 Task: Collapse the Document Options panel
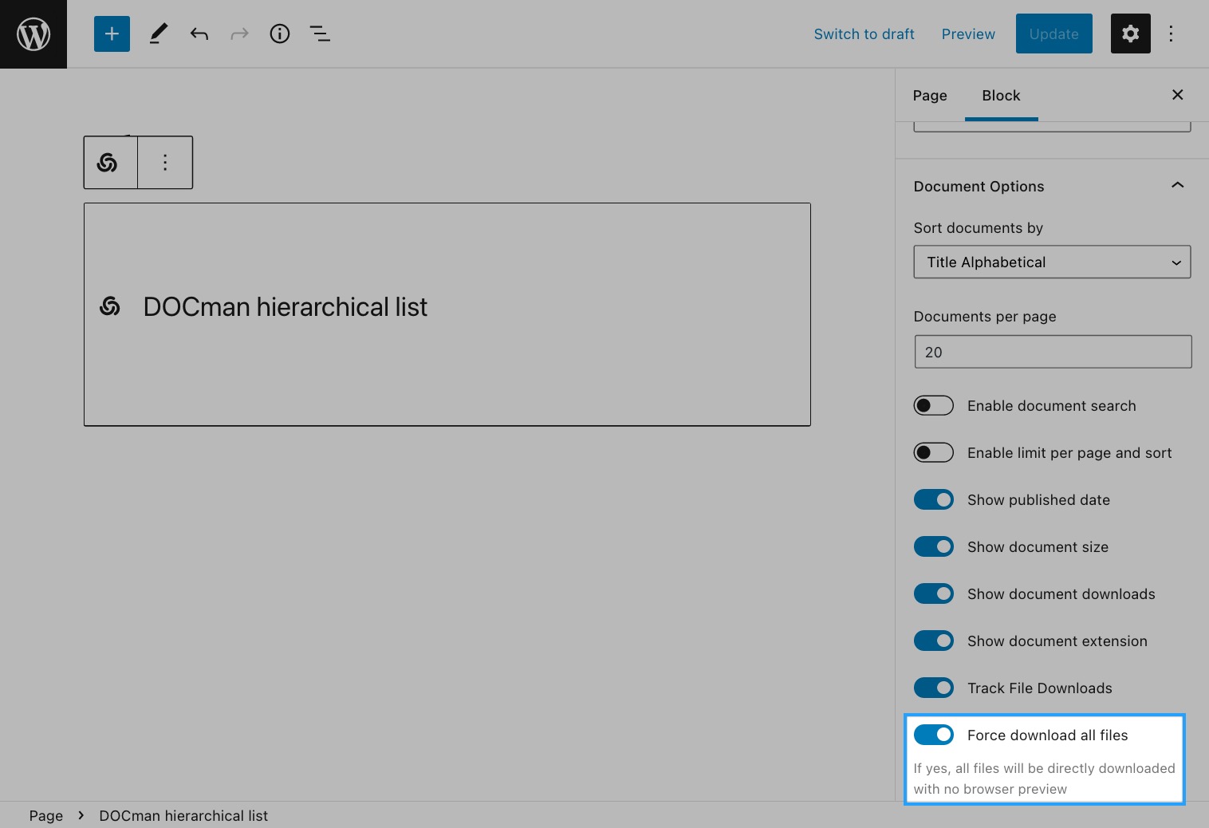click(1177, 186)
